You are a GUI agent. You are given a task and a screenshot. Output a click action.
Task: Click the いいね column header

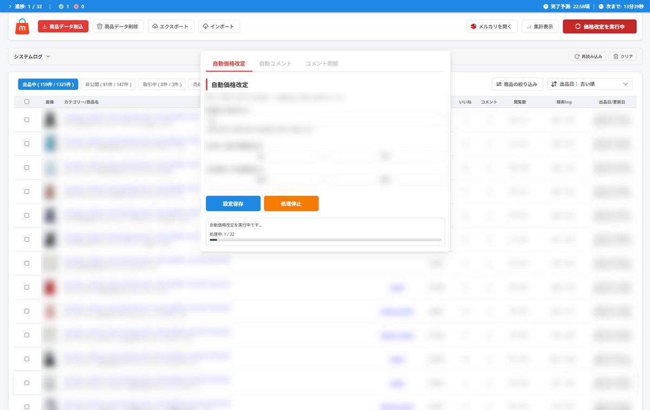(x=465, y=102)
